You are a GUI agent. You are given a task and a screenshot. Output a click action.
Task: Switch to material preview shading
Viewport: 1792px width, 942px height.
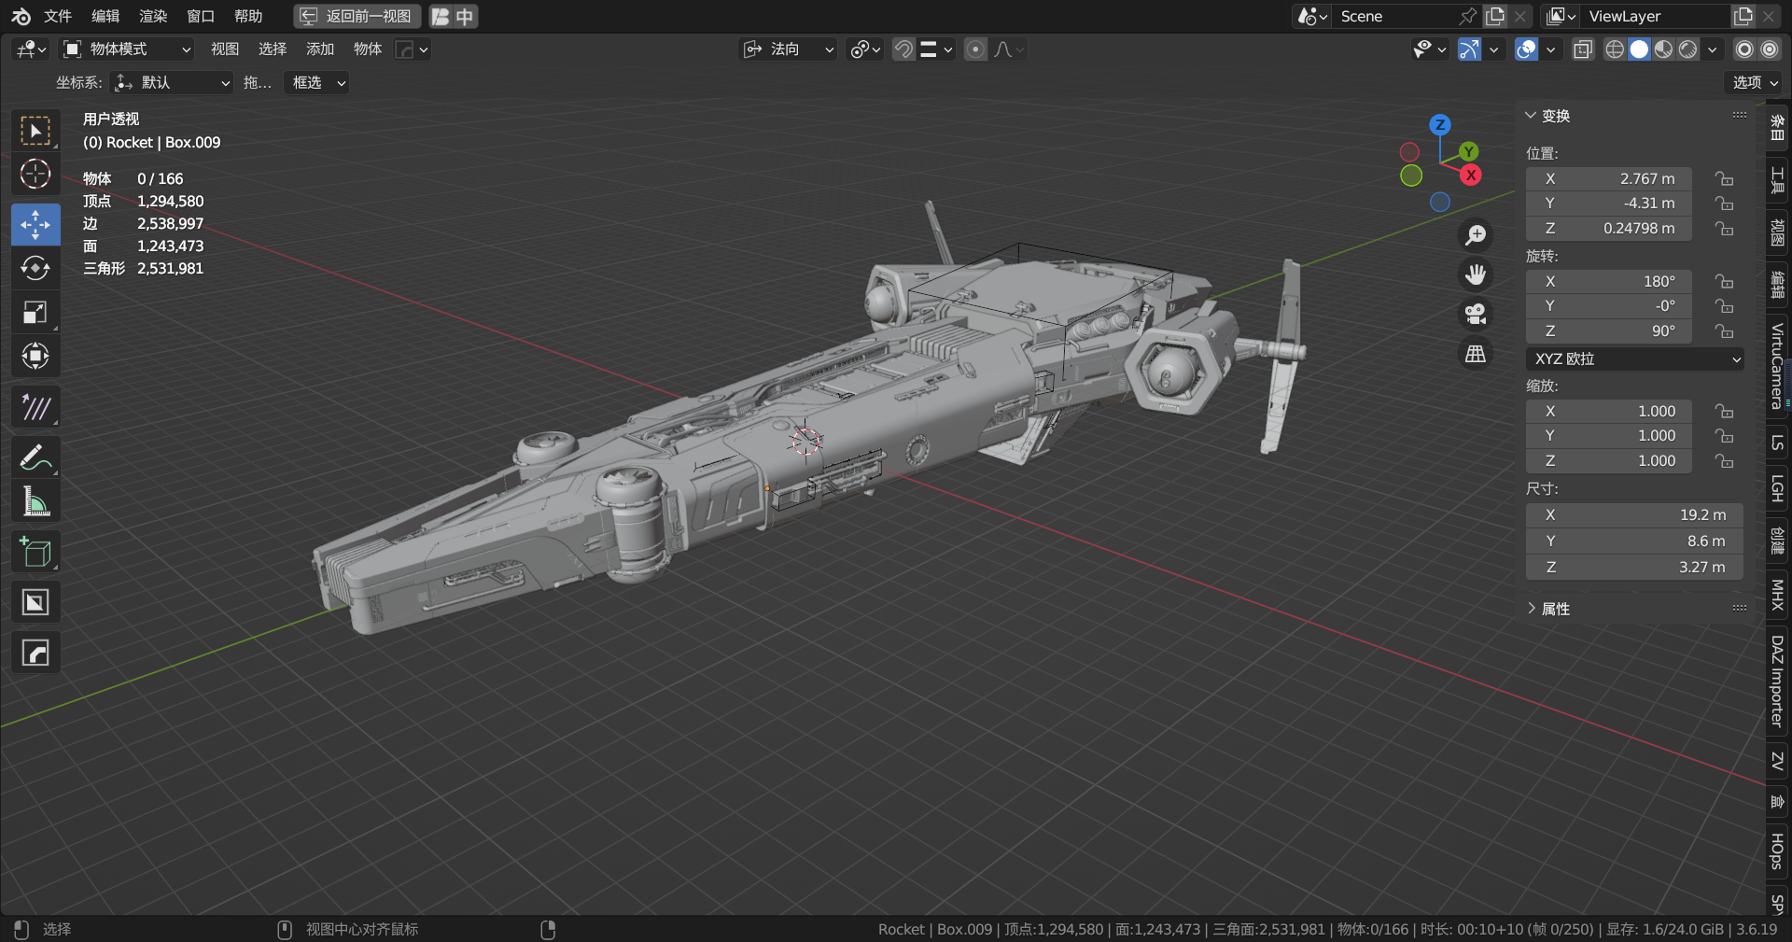pyautogui.click(x=1663, y=49)
